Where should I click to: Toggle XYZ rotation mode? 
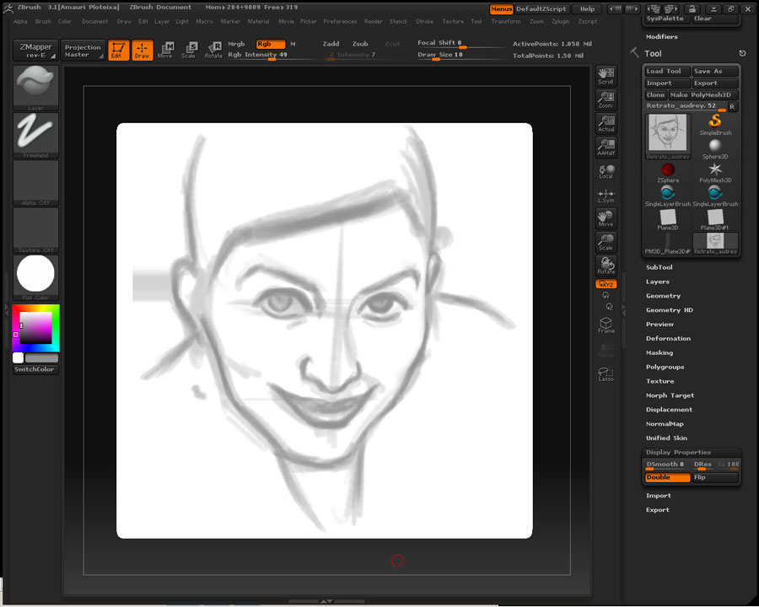point(606,284)
